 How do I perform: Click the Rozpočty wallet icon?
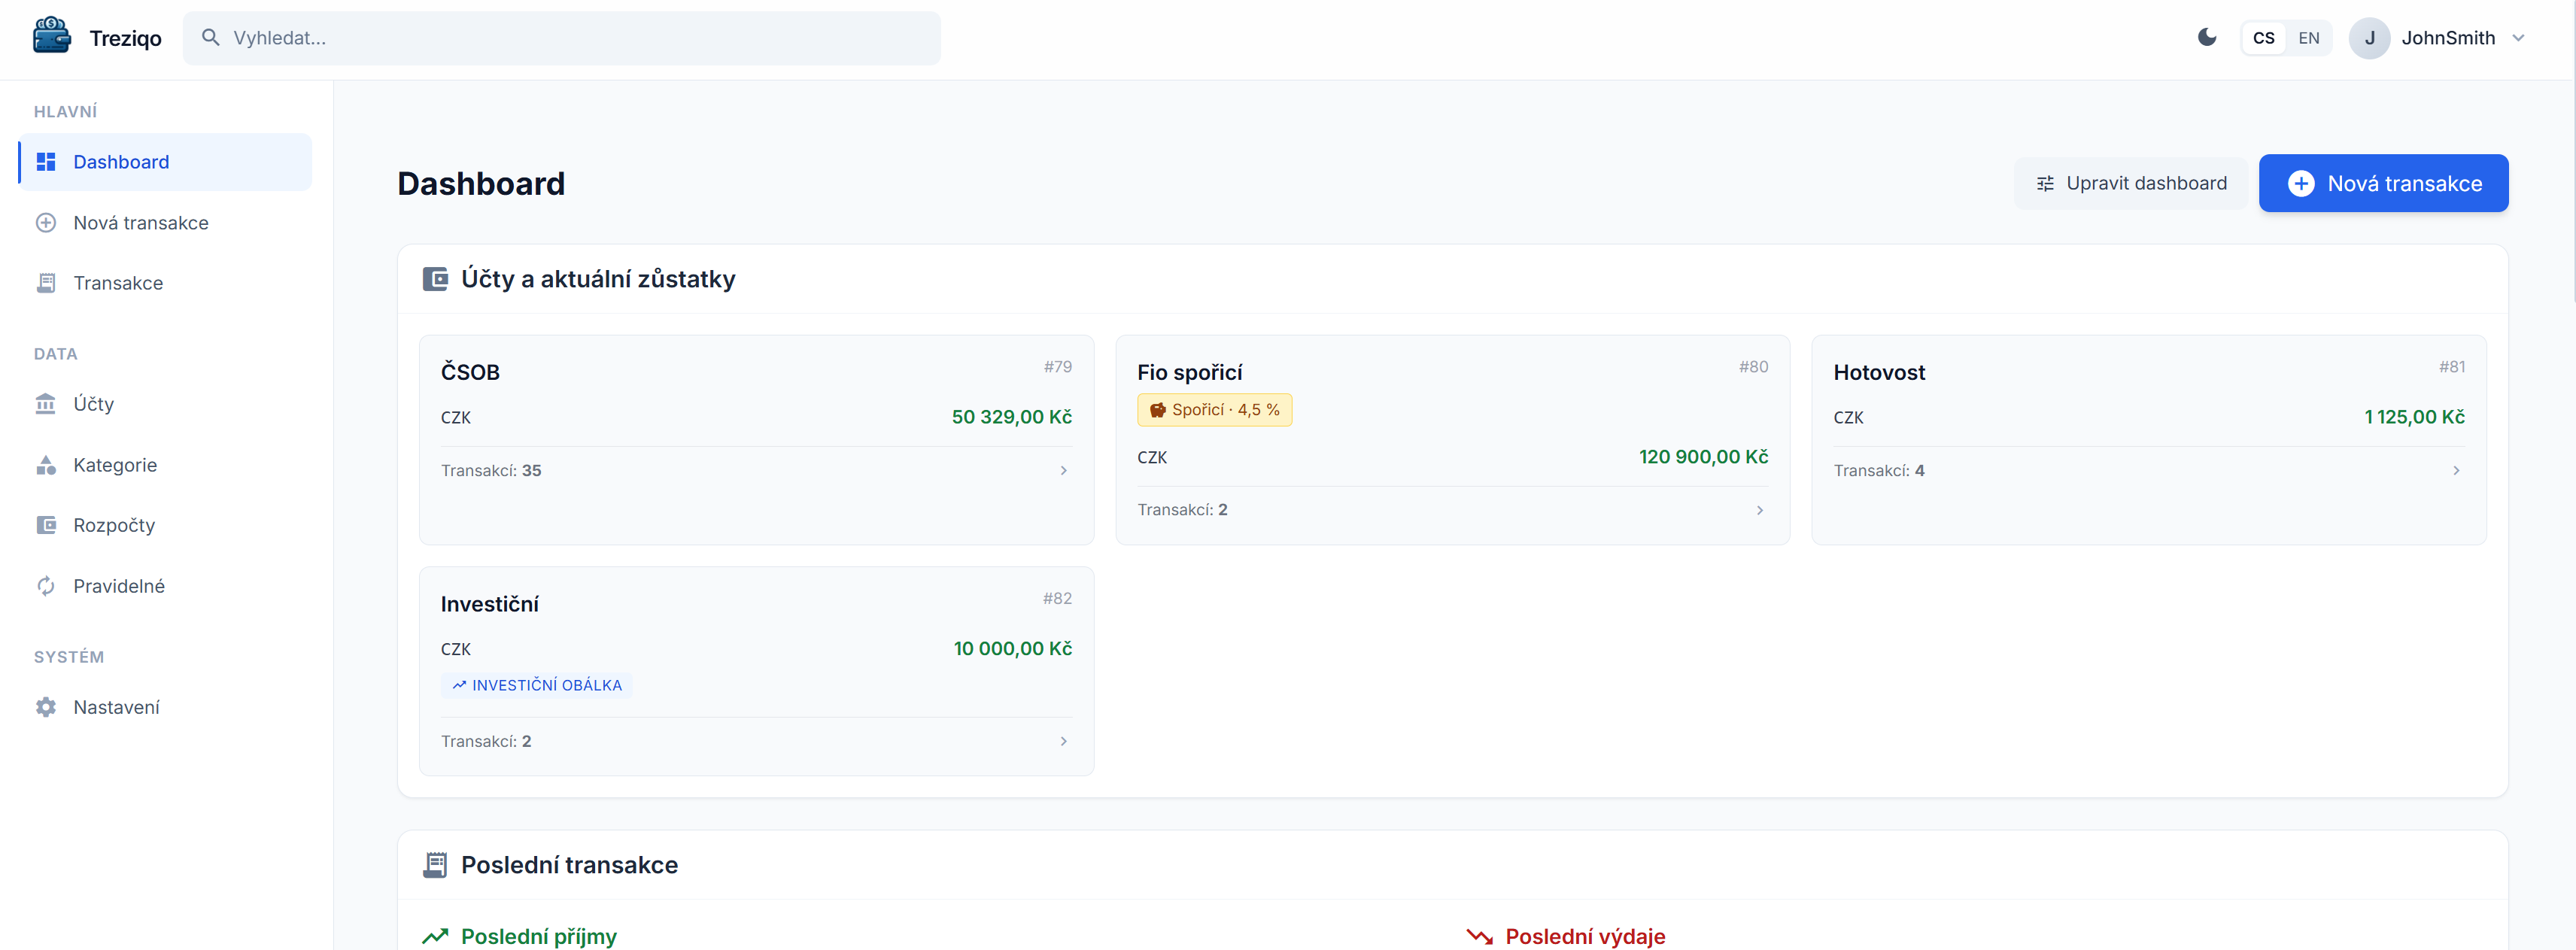(x=46, y=525)
